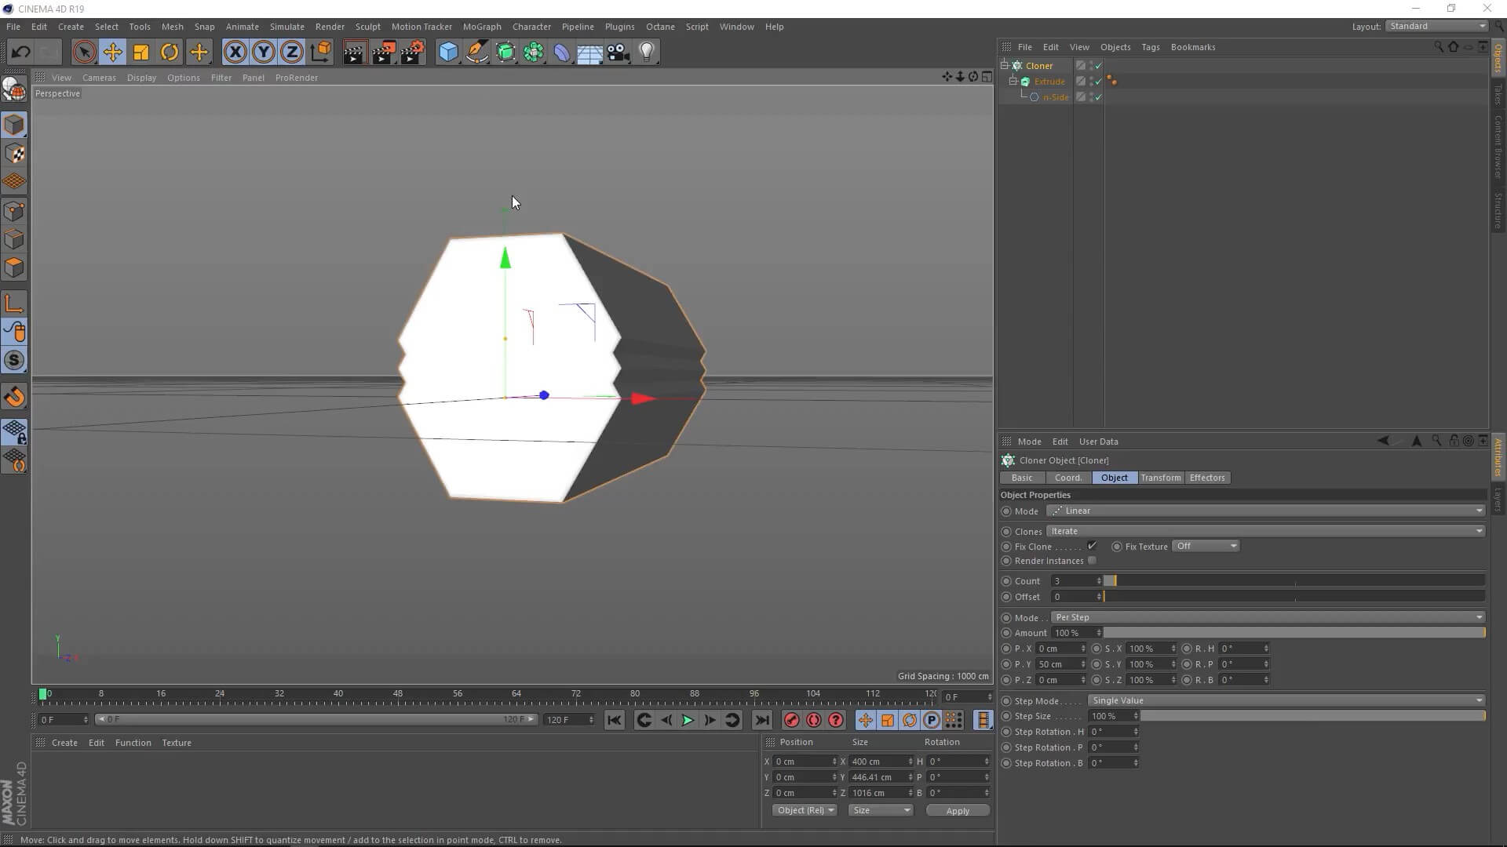Open the Camera object icon
The height and width of the screenshot is (847, 1507).
click(618, 53)
